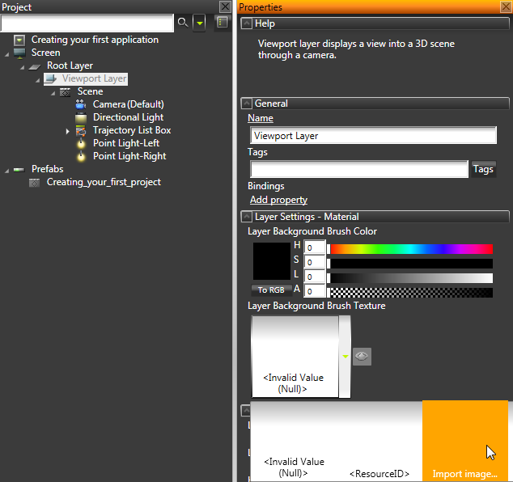Expand the Trajectory List Box tree node
Image resolution: width=513 pixels, height=482 pixels.
click(68, 130)
